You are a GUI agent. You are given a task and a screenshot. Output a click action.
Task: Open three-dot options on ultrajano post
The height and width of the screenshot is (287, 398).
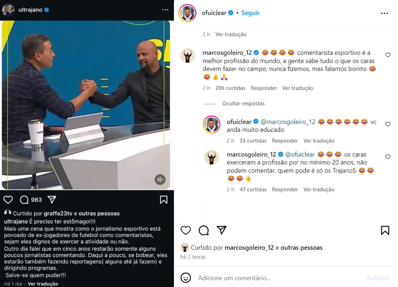(165, 10)
